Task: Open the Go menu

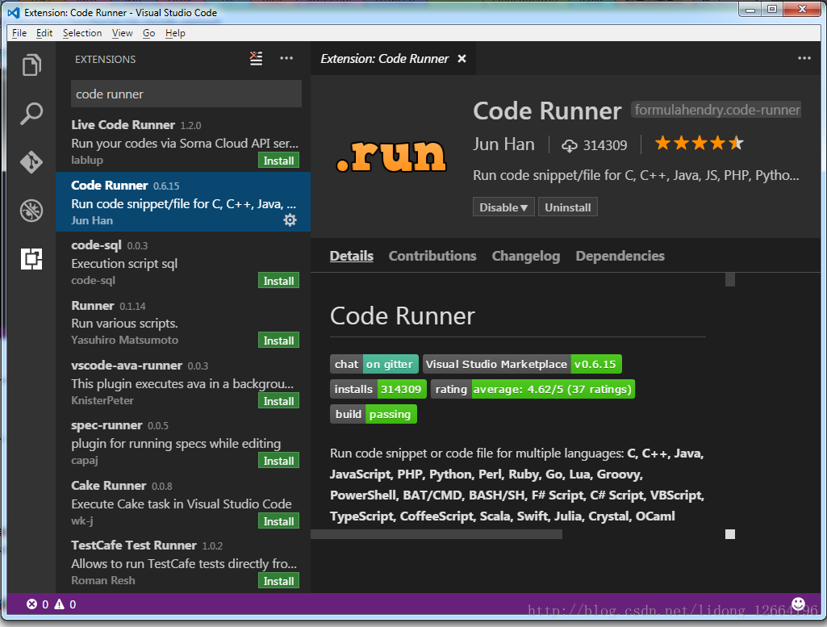Action: click(x=149, y=33)
